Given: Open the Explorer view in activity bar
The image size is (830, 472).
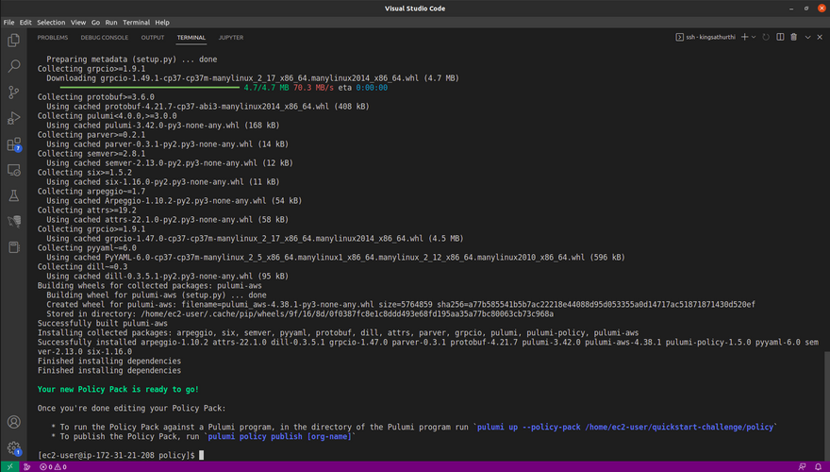Looking at the screenshot, I should point(13,41).
